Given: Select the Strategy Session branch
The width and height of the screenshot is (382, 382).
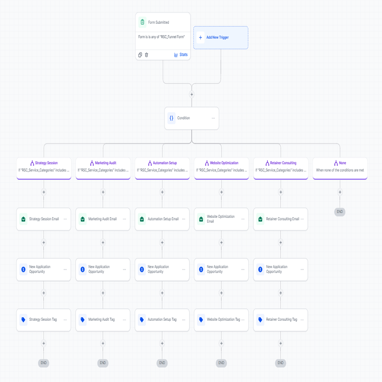Looking at the screenshot, I should click(x=44, y=168).
